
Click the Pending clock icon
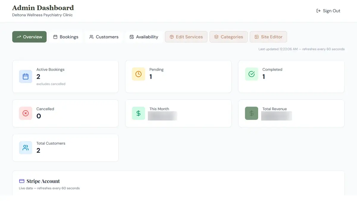pos(138,74)
